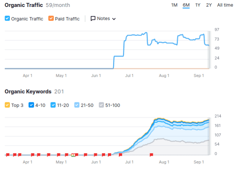The height and width of the screenshot is (170, 235).
Task: Switch to the 1Y time range
Action: coord(198,5)
